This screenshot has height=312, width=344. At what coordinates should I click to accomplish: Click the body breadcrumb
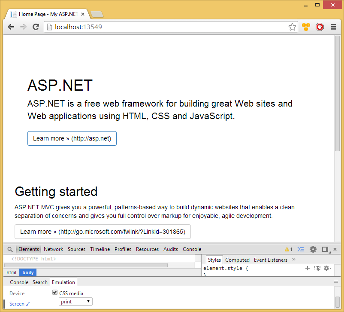coord(28,272)
